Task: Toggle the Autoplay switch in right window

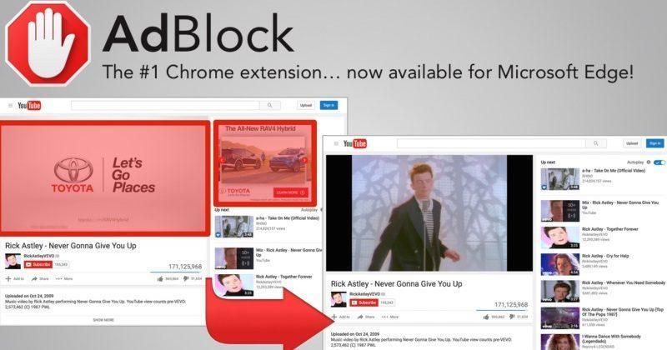Action: [x=659, y=162]
